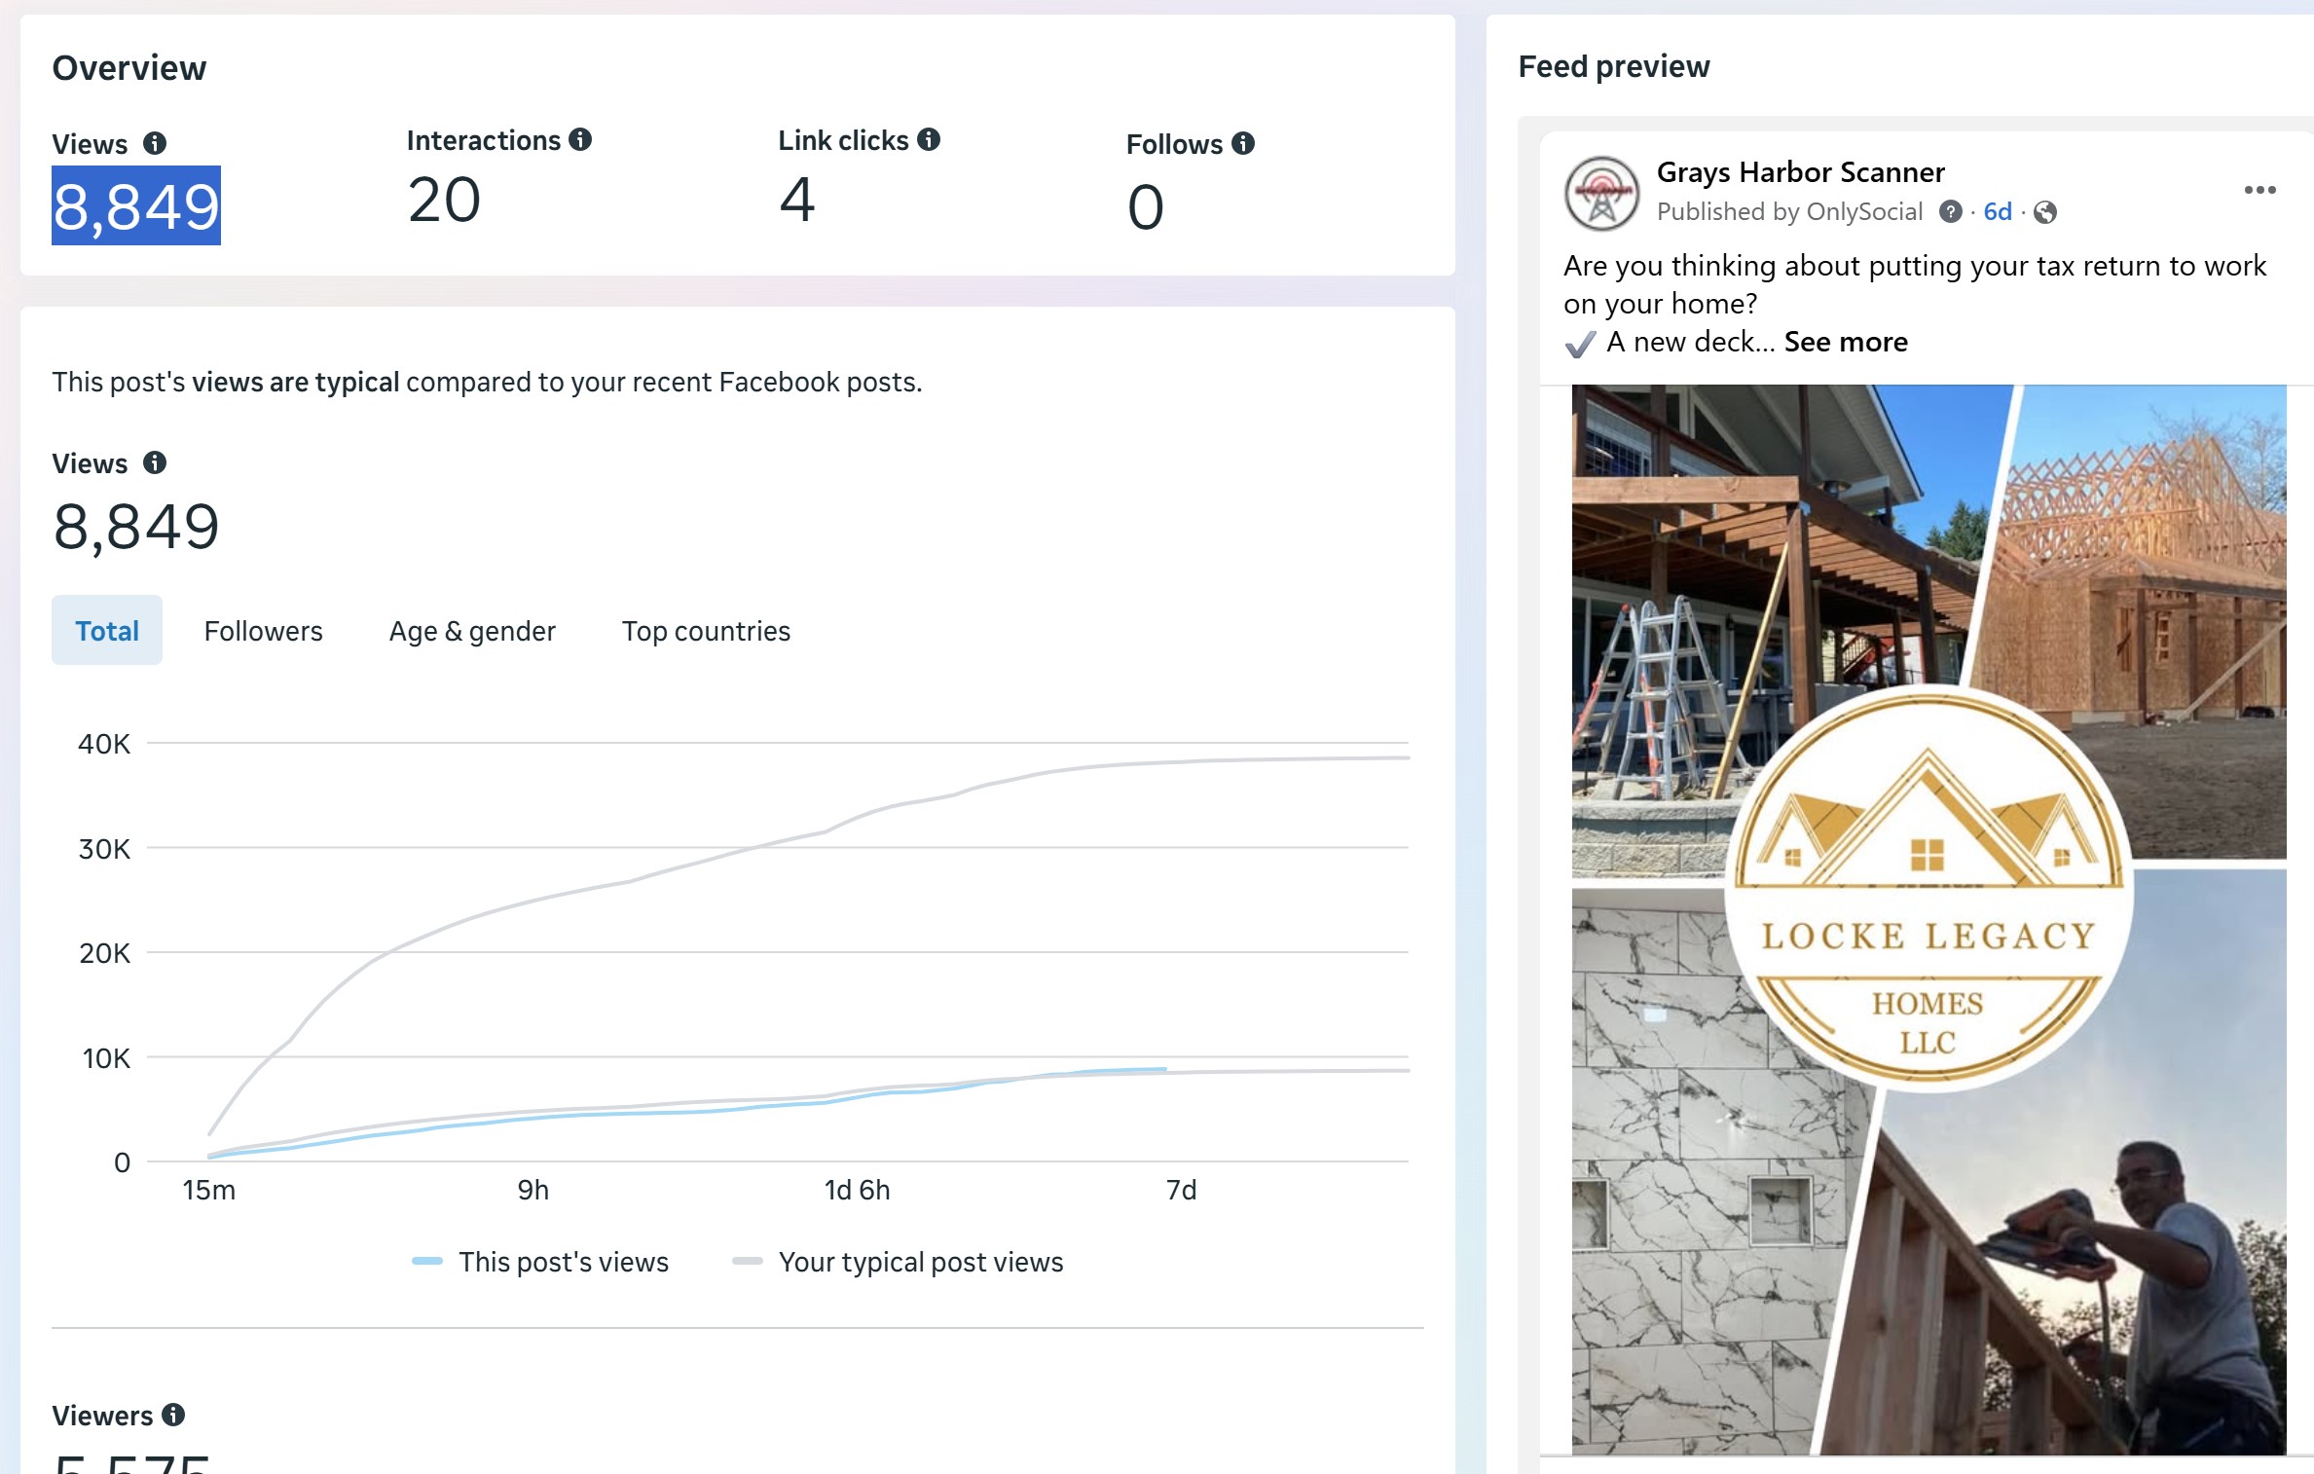Click the Link clicks info icon
This screenshot has width=2314, height=1474.
click(929, 140)
